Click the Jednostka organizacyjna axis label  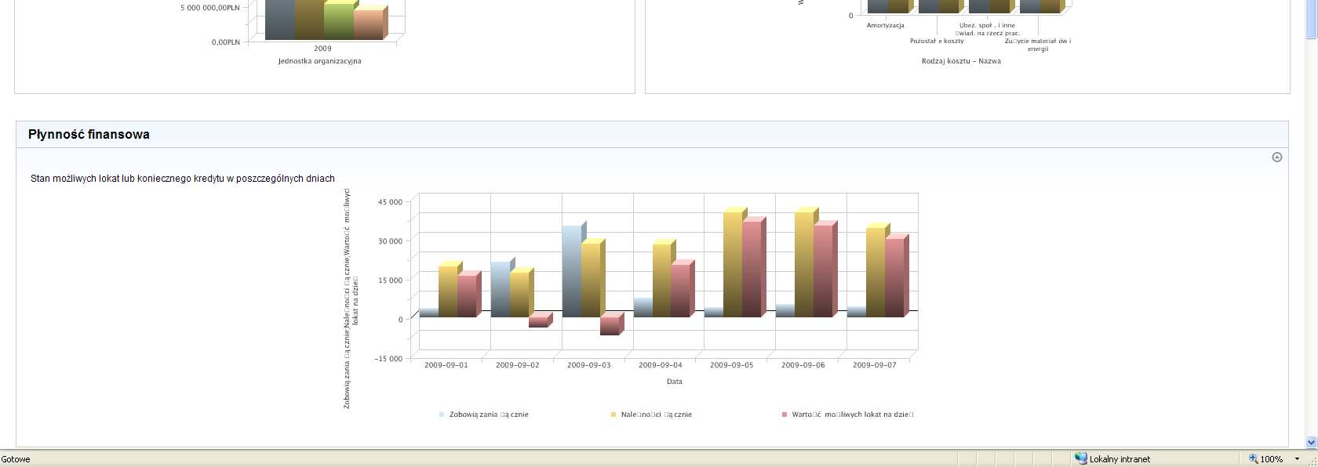(x=319, y=61)
